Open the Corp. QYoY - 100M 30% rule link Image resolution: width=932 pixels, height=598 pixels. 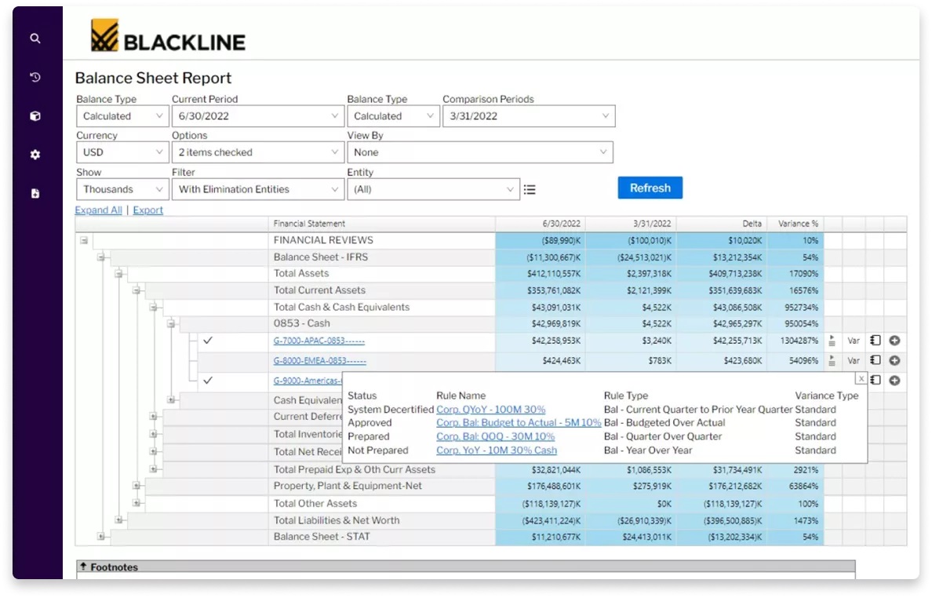491,409
